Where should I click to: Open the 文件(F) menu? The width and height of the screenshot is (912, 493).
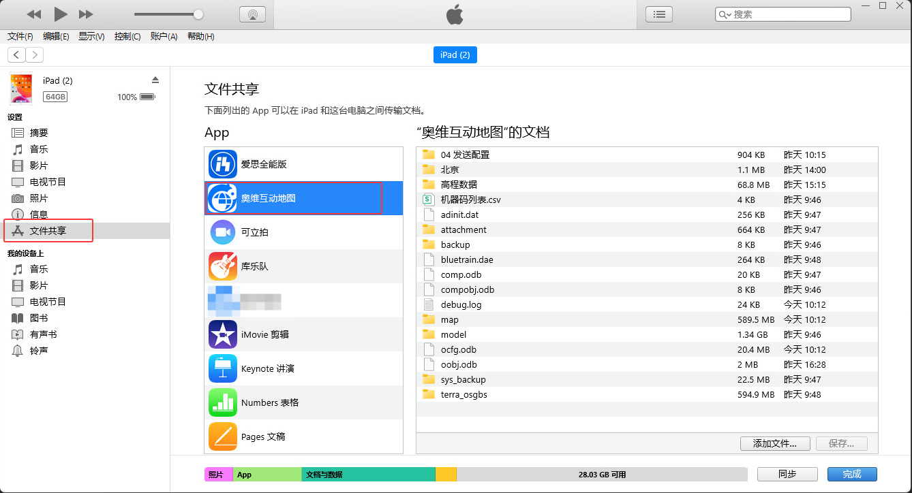click(x=20, y=36)
